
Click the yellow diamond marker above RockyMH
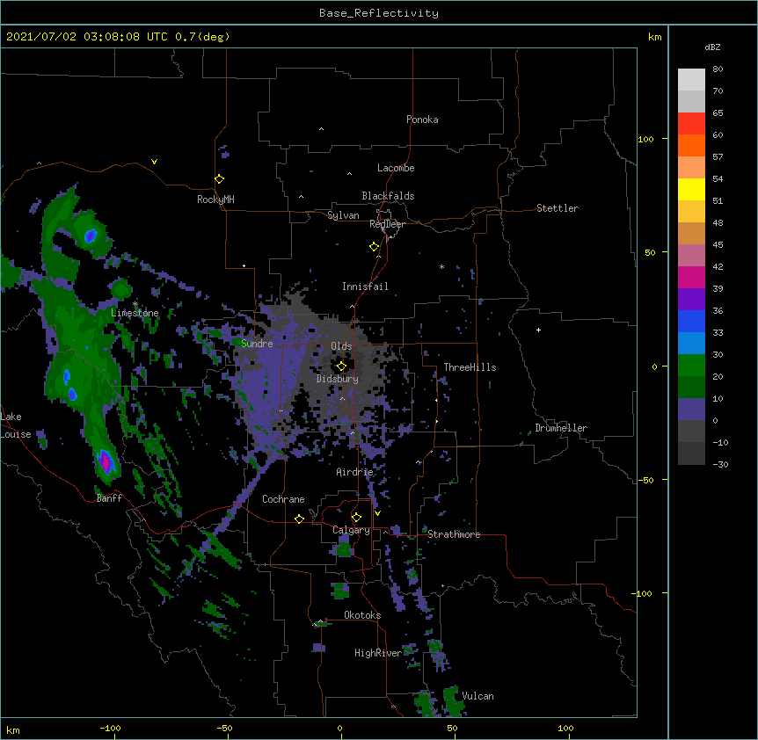[x=219, y=179]
